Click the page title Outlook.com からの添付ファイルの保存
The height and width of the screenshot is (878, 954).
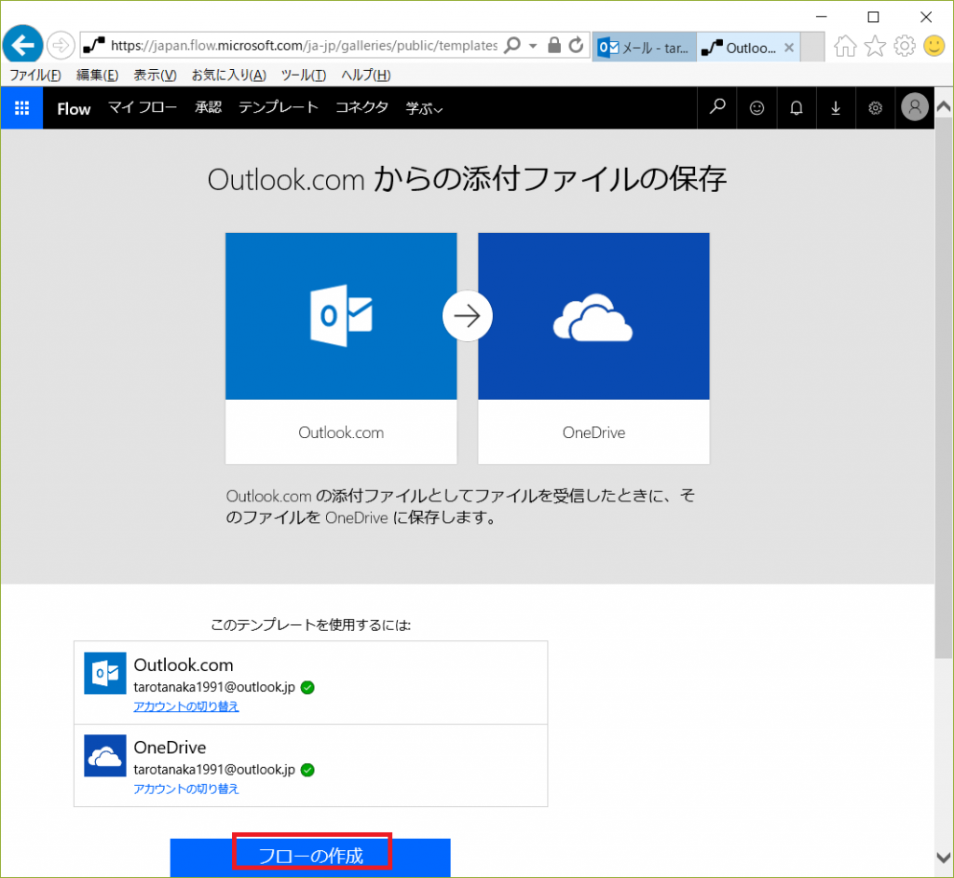(x=468, y=180)
